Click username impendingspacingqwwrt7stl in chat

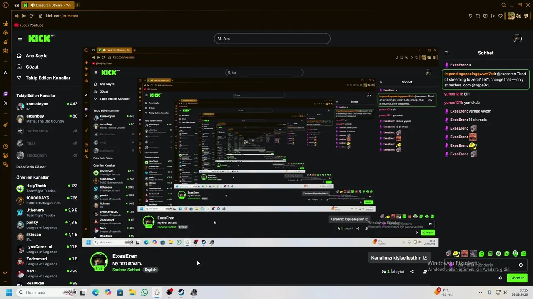coord(470,74)
